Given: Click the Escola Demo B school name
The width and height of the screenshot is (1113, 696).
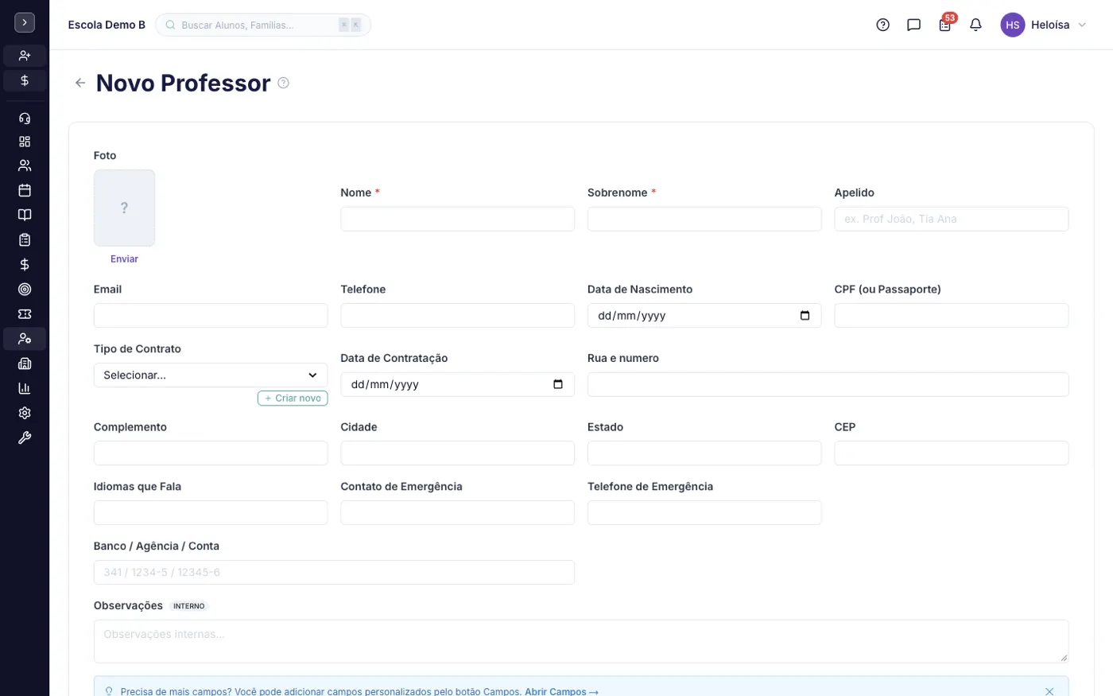Looking at the screenshot, I should coord(107,25).
